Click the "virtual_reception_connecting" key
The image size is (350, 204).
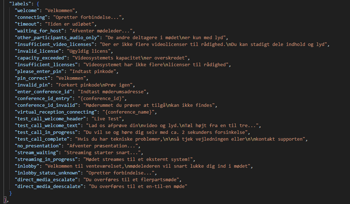(x=56, y=112)
